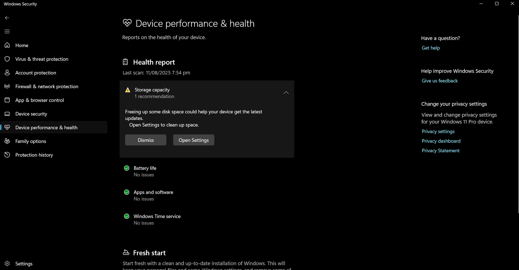This screenshot has width=519, height=270.
Task: Click the Device performance heart icon in sidebar
Action: point(7,127)
